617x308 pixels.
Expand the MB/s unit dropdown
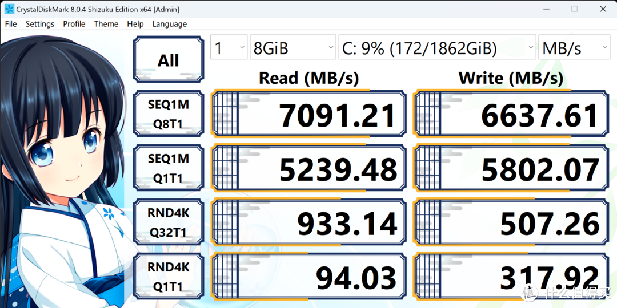pos(574,47)
